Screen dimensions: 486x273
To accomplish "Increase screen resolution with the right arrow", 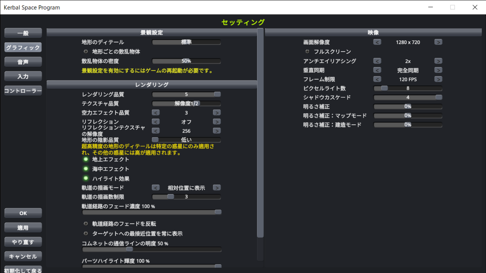I will (438, 42).
